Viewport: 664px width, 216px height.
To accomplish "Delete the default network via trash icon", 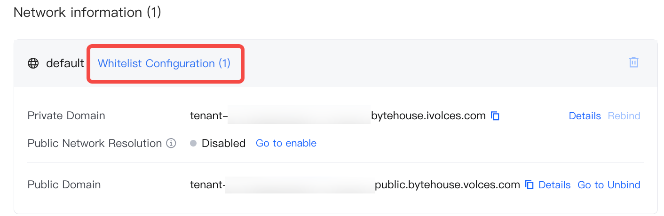I will 633,62.
